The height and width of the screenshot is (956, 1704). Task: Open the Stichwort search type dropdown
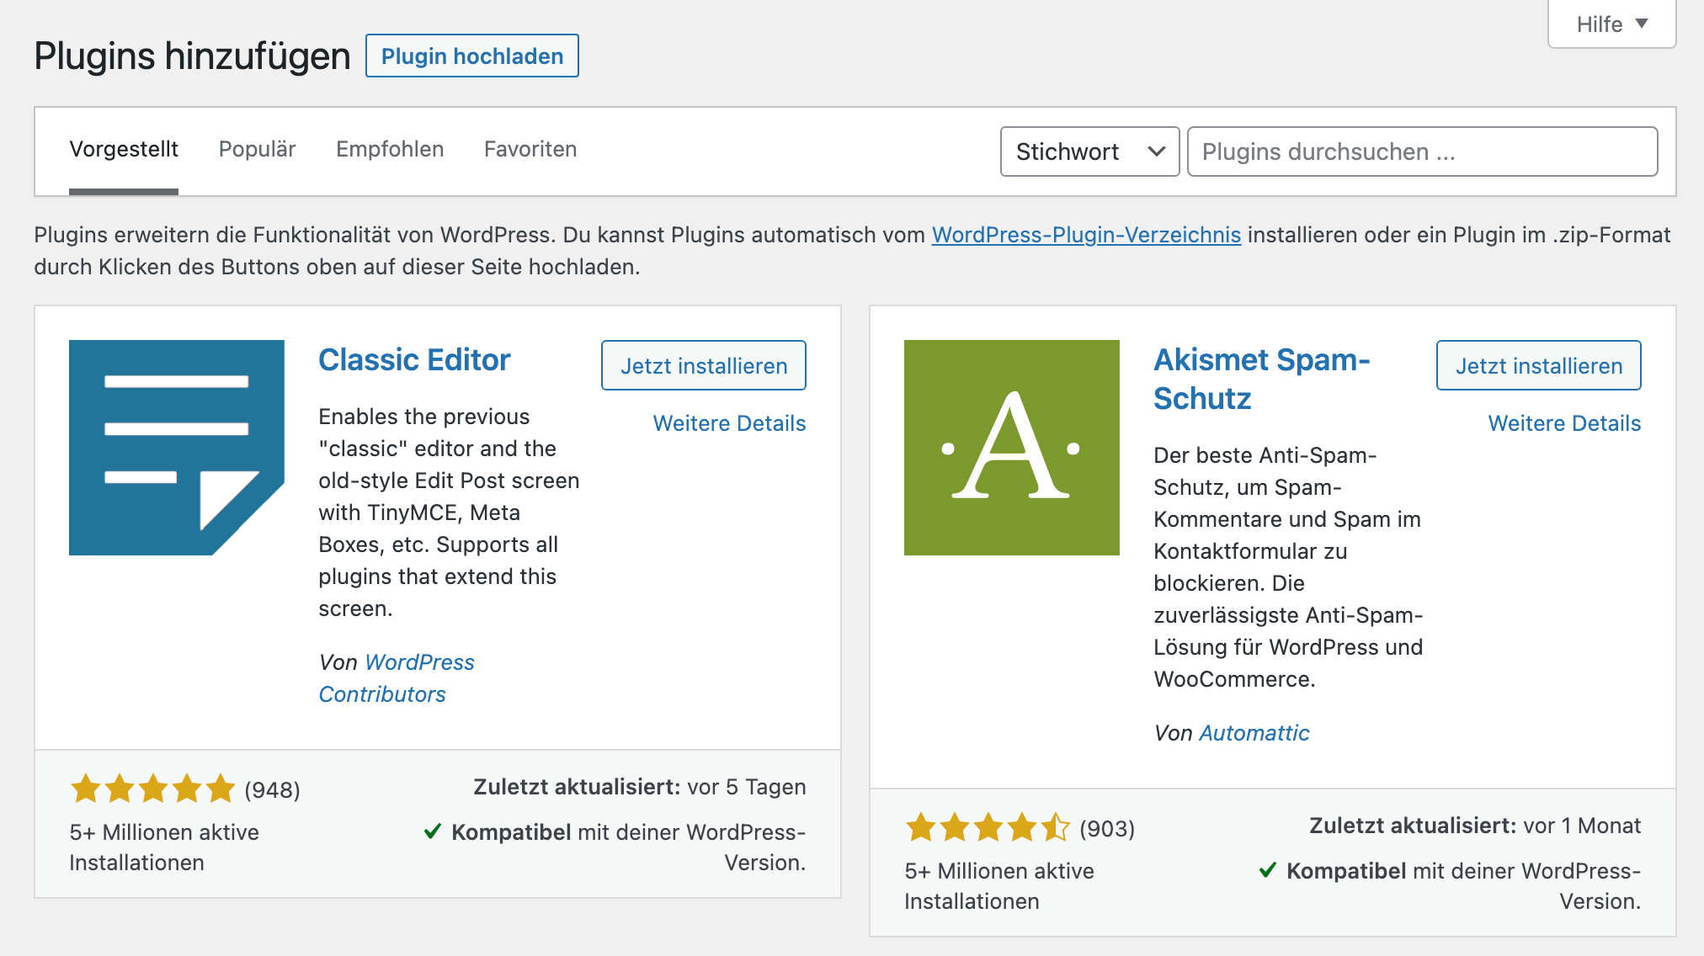1089,151
